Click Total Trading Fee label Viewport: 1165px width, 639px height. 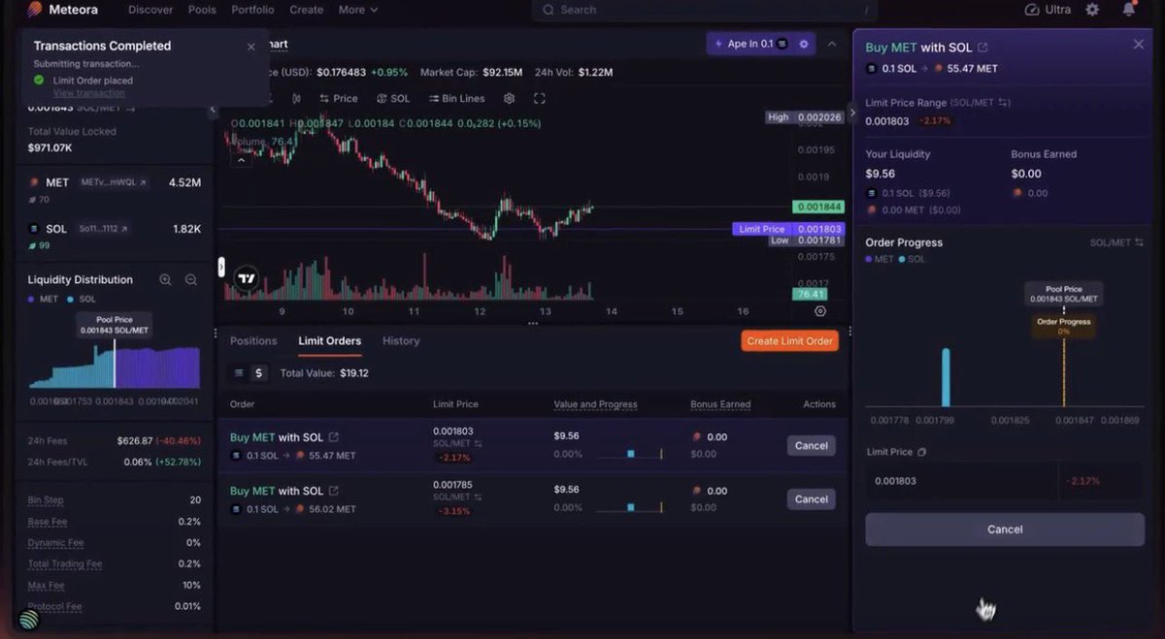click(x=65, y=564)
